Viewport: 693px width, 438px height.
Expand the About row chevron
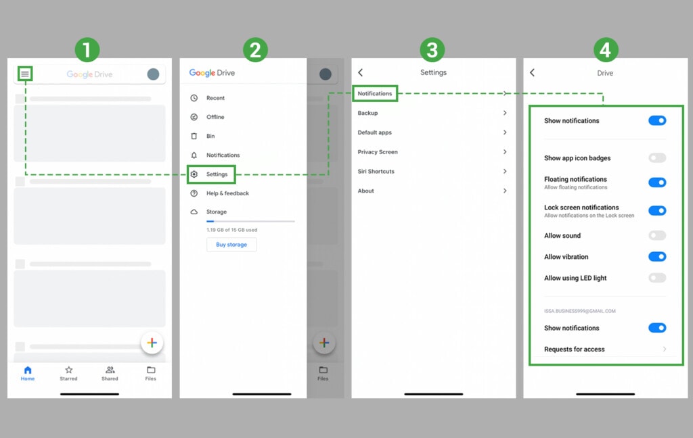pos(505,191)
